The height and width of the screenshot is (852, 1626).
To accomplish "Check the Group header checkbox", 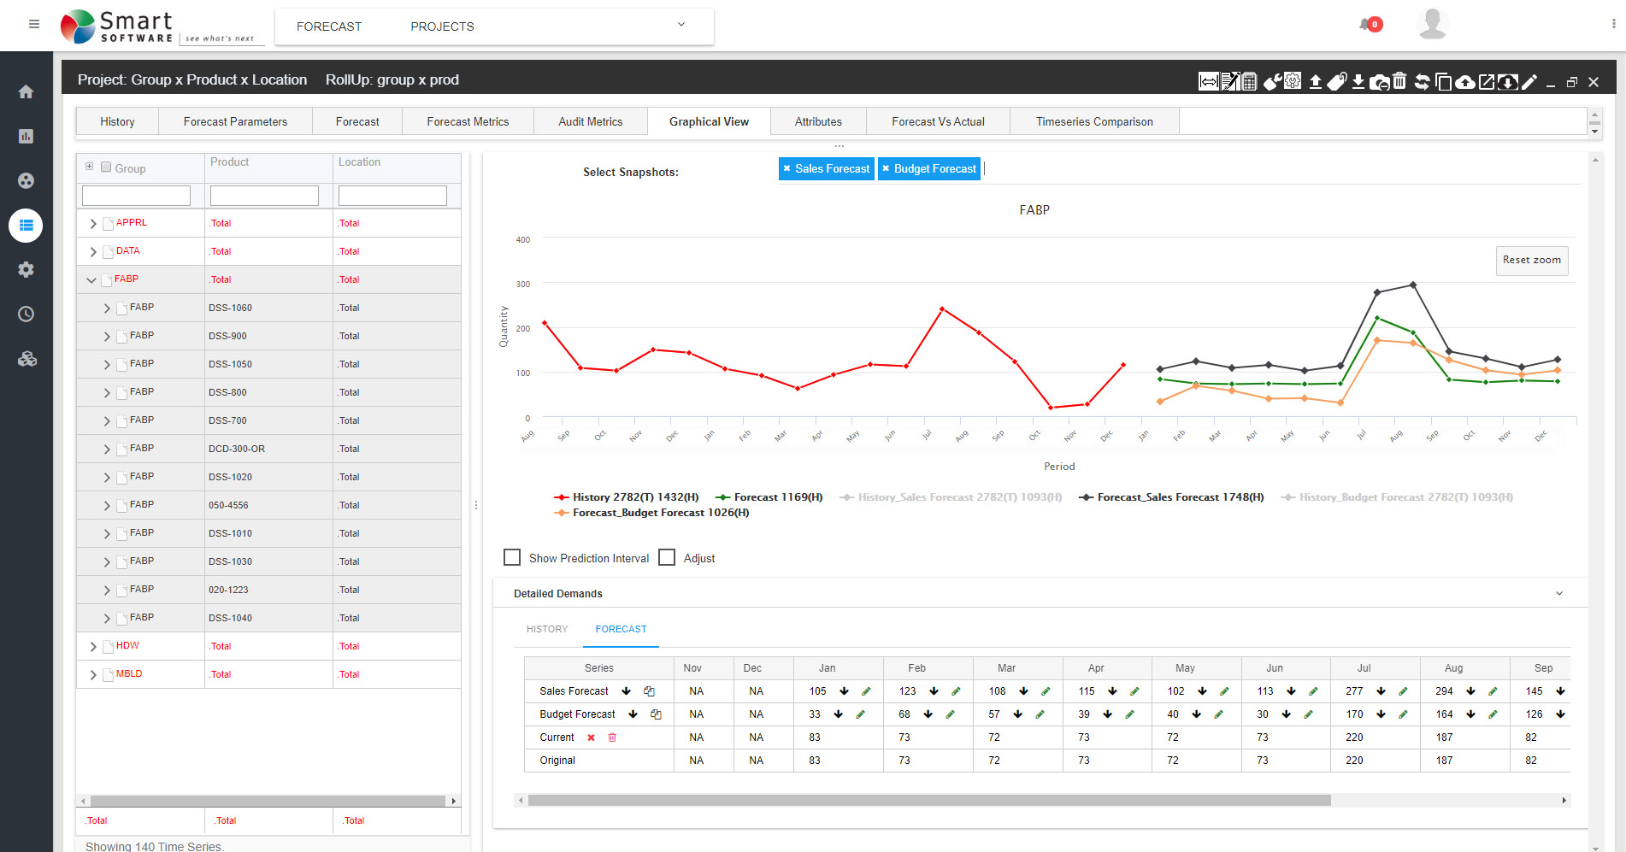I will point(106,167).
